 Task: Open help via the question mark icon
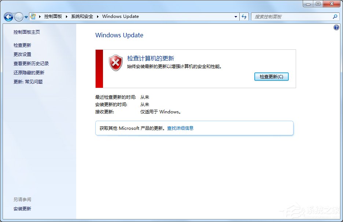336,27
